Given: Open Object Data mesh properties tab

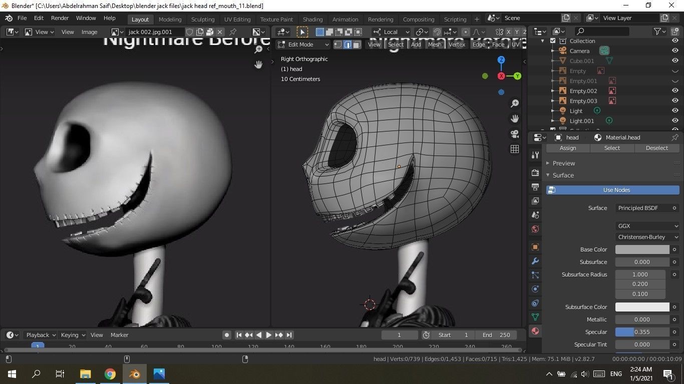Looking at the screenshot, I should pos(535,317).
